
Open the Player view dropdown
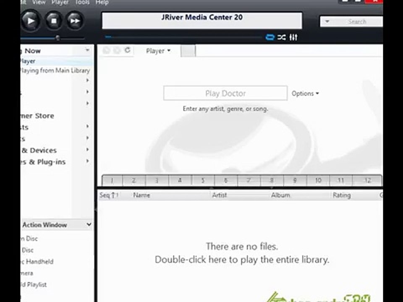coord(158,51)
